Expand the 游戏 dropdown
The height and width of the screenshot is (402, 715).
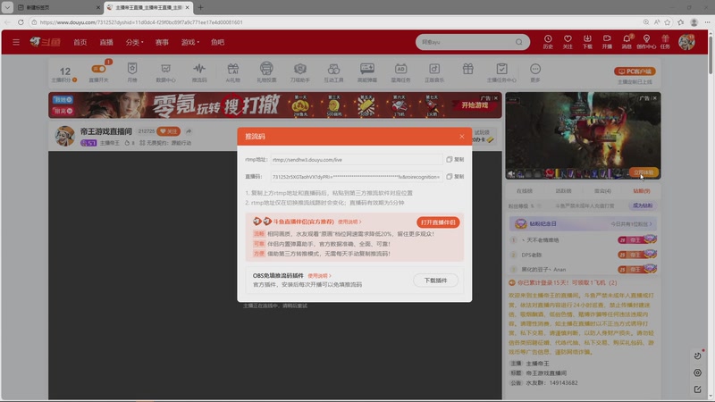point(190,42)
